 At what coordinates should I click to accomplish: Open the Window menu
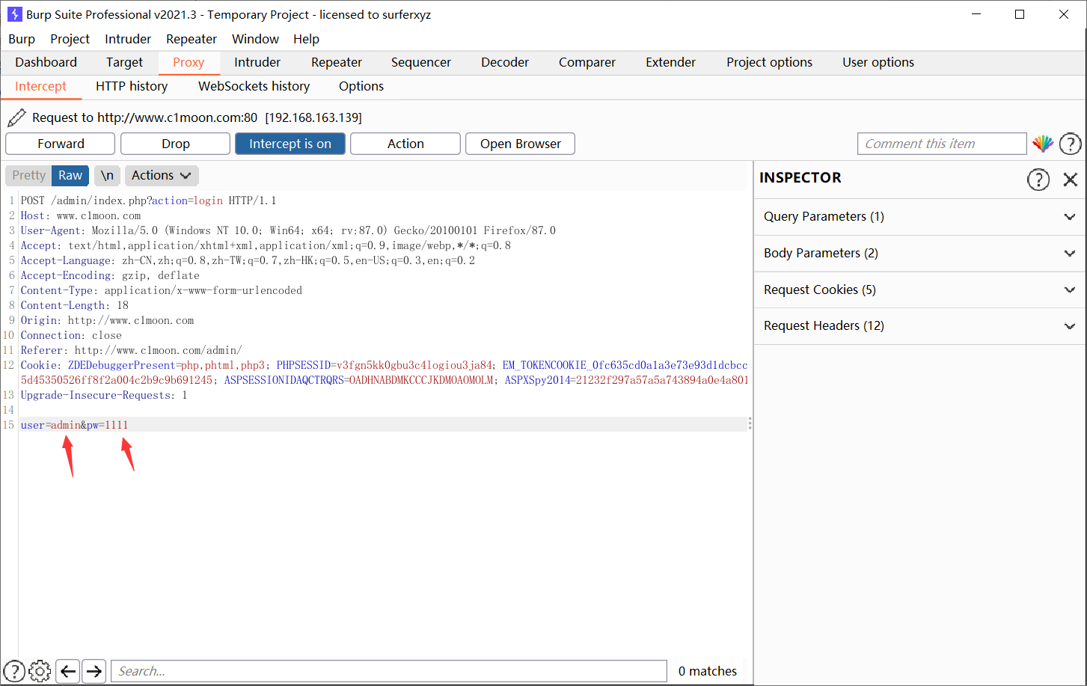pyautogui.click(x=255, y=39)
